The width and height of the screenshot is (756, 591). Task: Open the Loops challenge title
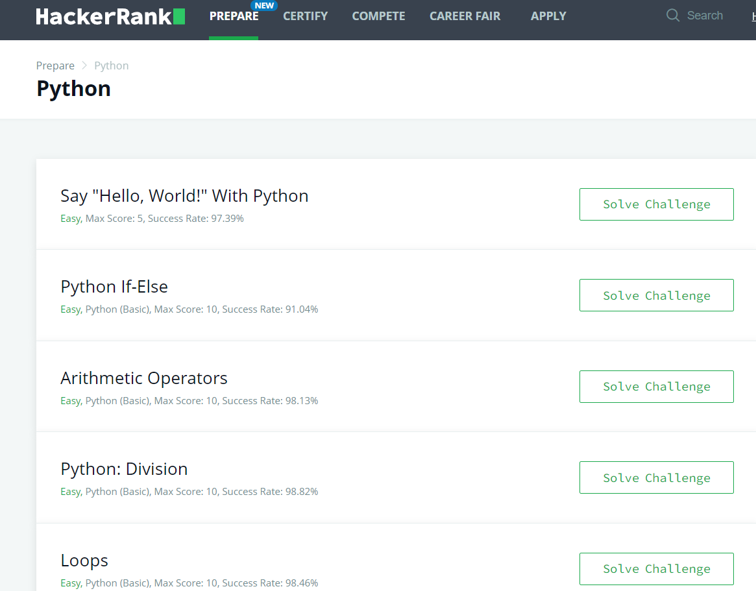coord(84,559)
